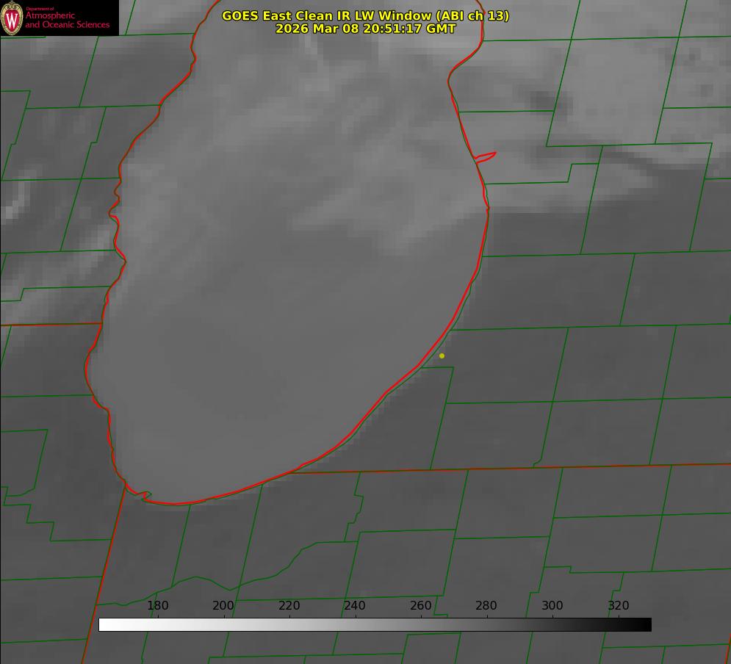Click the 260 colorbar label
731x664 pixels.
click(421, 606)
